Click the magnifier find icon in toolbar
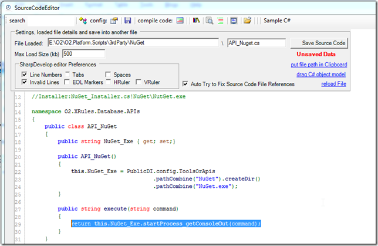Screen dimensions: 378x246 (x=209, y=21)
